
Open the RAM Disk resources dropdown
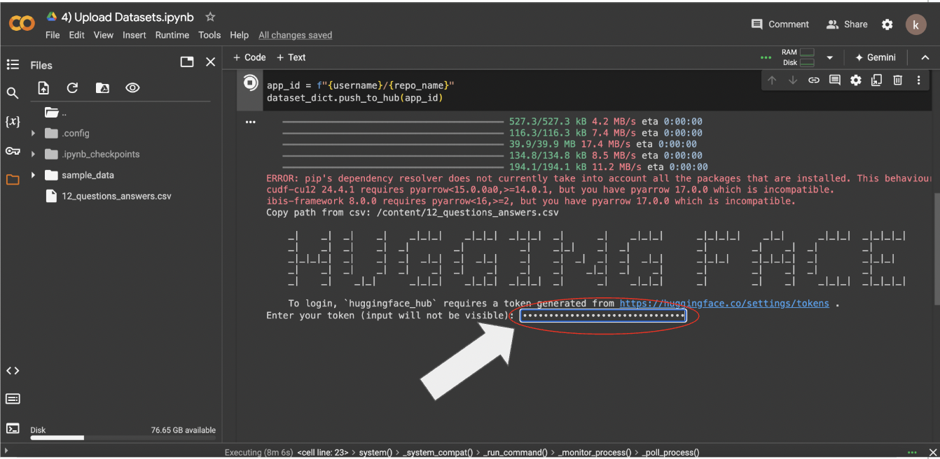click(829, 57)
